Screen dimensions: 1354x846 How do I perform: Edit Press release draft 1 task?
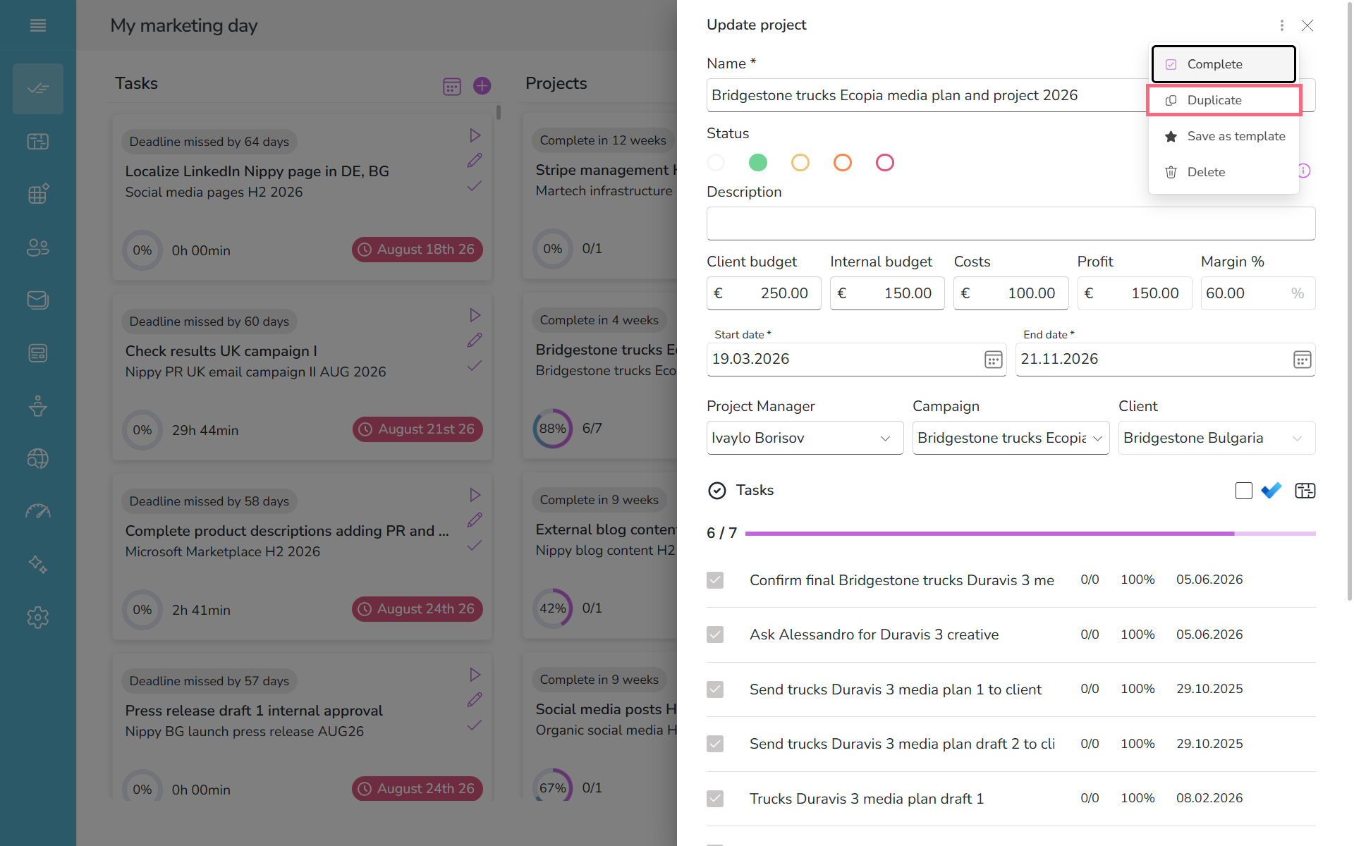pos(475,700)
